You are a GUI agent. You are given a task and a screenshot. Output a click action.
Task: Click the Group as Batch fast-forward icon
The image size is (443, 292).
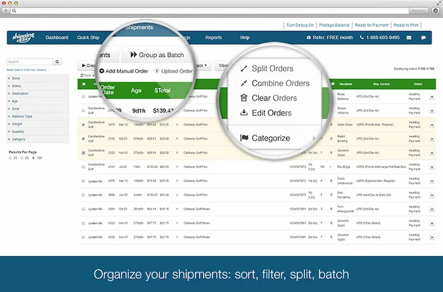click(x=134, y=55)
